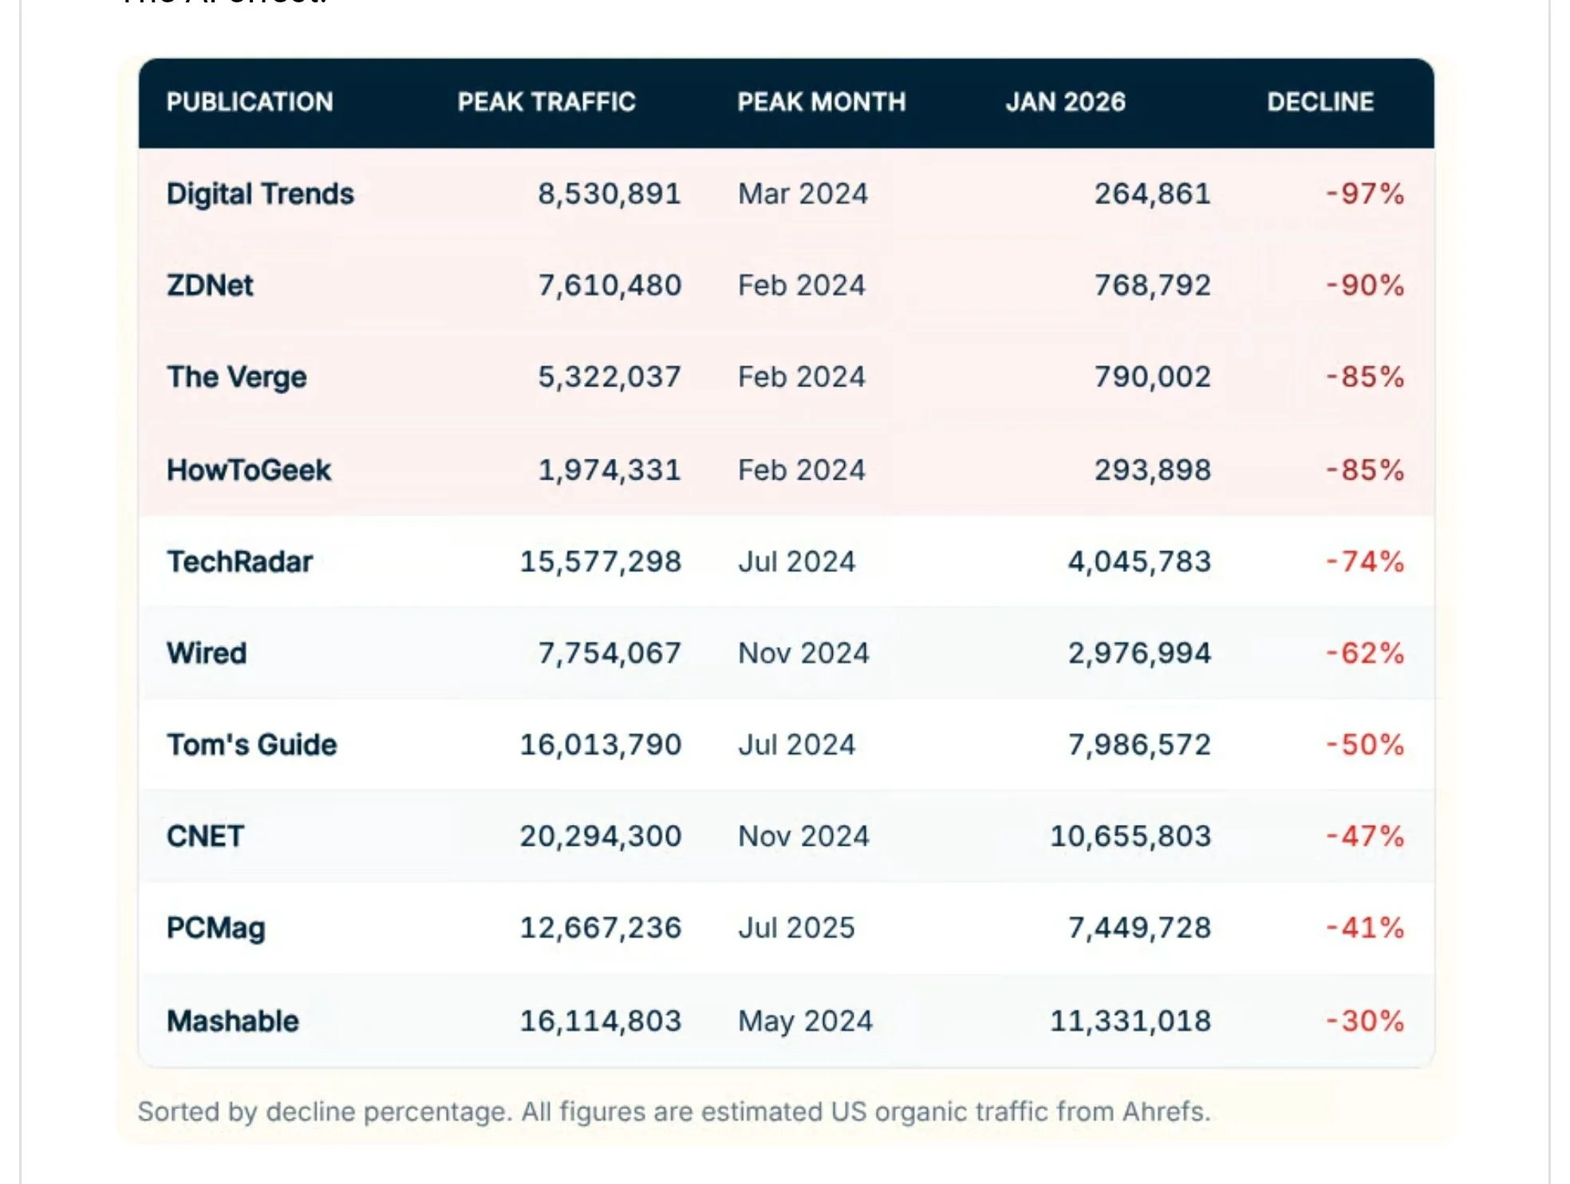Click CNET's Jan 2026 value 10,655,803
Image resolution: width=1570 pixels, height=1184 pixels.
[x=1130, y=836]
